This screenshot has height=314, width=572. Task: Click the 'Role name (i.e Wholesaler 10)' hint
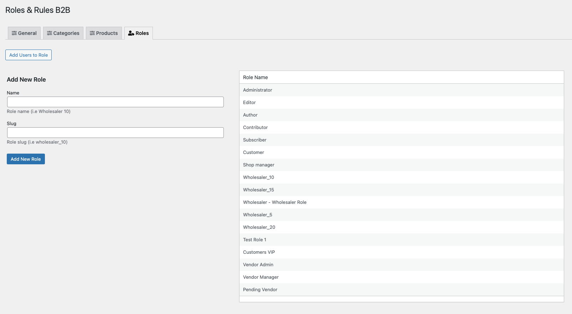[38, 112]
